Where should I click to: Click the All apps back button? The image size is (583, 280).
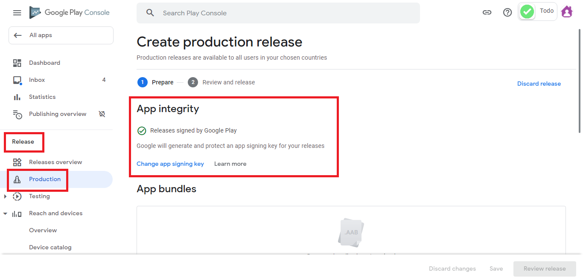61,35
